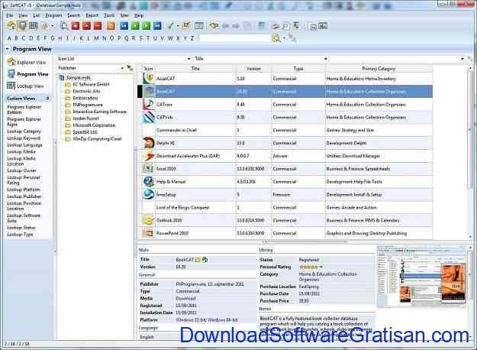Screen dimensions: 477x350
Task: Click the hand Custom Views toolbar icon
Action: click(x=45, y=26)
